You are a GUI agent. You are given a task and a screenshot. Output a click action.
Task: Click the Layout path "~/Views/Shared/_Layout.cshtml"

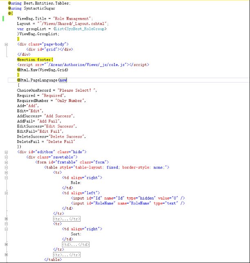72,24
